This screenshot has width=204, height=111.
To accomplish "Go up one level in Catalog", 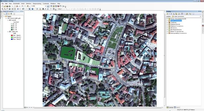I will 174,14.
